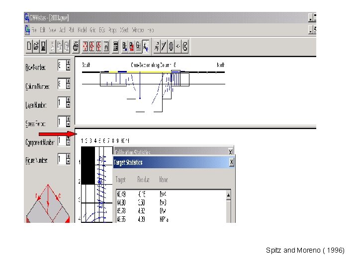Click the Copy toolbar icon

point(59,47)
